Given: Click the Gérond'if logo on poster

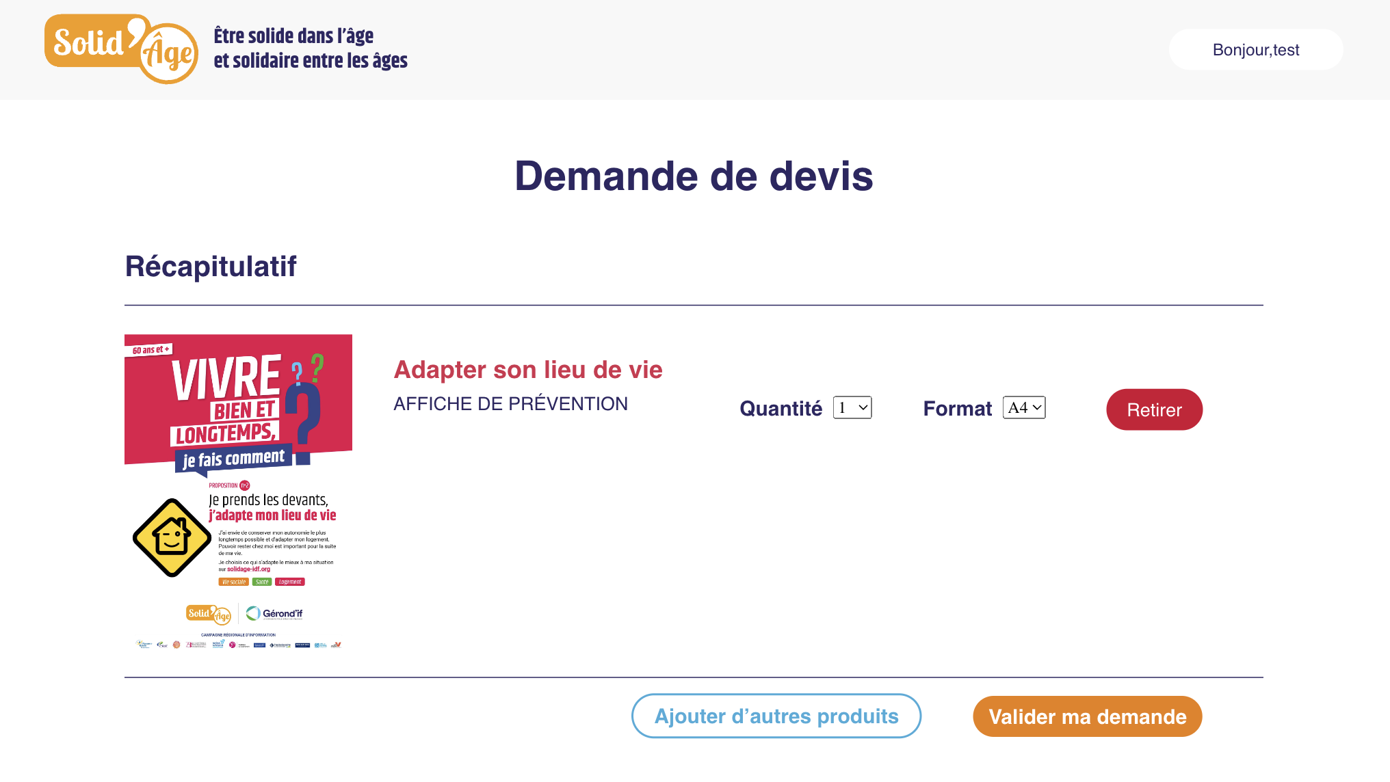Looking at the screenshot, I should coord(275,613).
